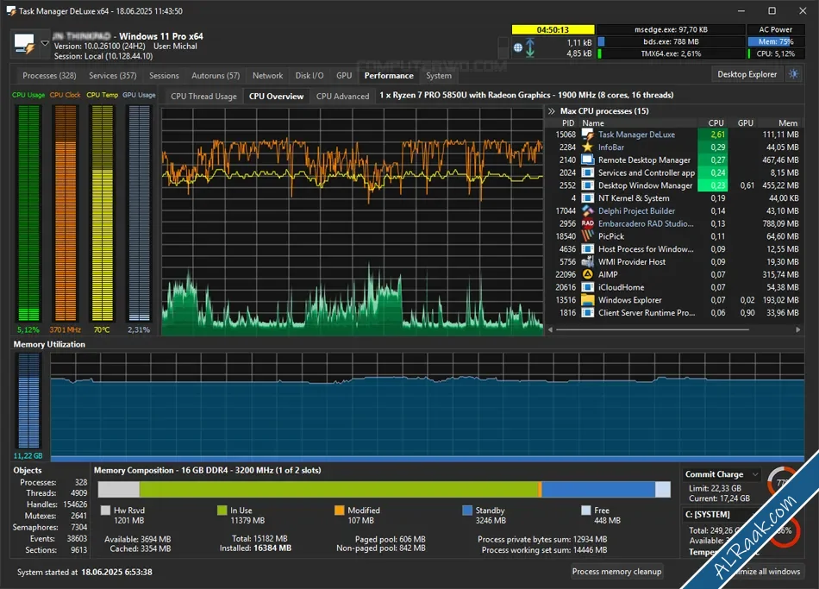The image size is (819, 589).
Task: Click the green In Use legend swatch
Action: [222, 511]
